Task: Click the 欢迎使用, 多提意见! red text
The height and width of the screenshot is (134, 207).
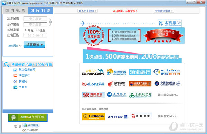Action: 125,11
